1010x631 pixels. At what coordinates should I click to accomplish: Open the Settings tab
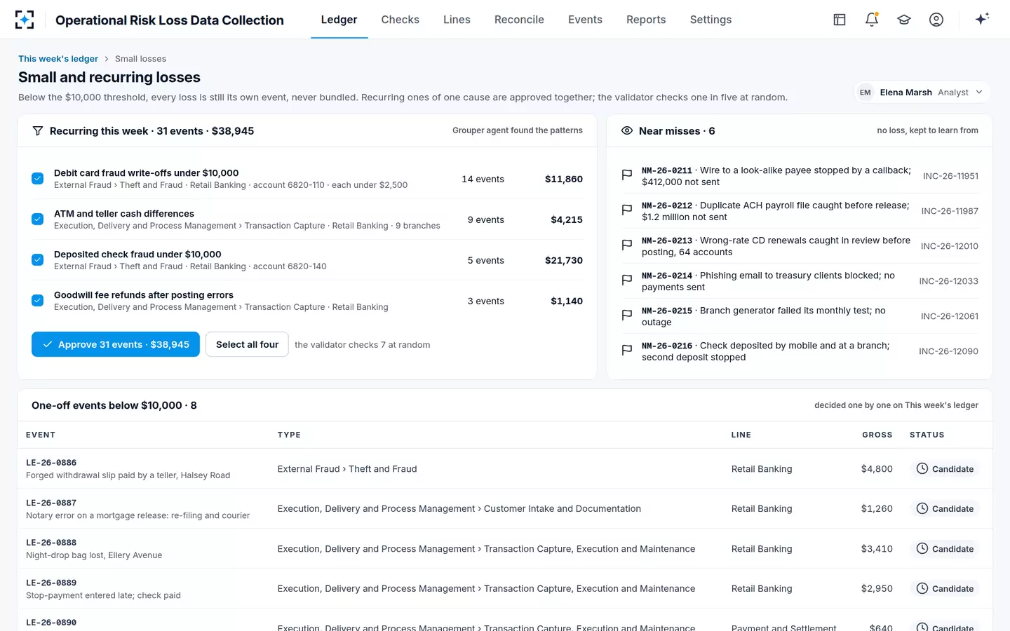[711, 20]
